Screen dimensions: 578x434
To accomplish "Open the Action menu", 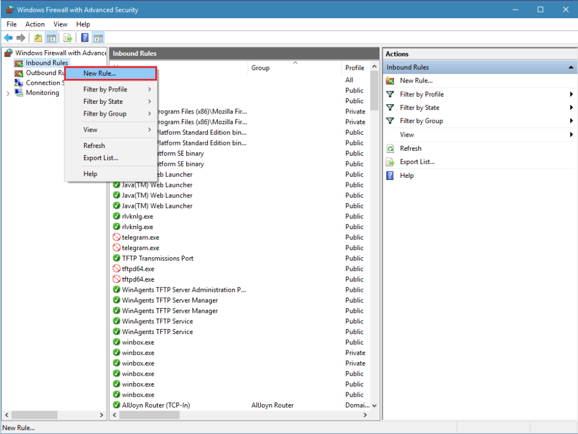I will pos(34,24).
